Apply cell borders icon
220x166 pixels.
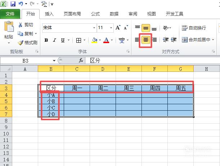click(78, 40)
